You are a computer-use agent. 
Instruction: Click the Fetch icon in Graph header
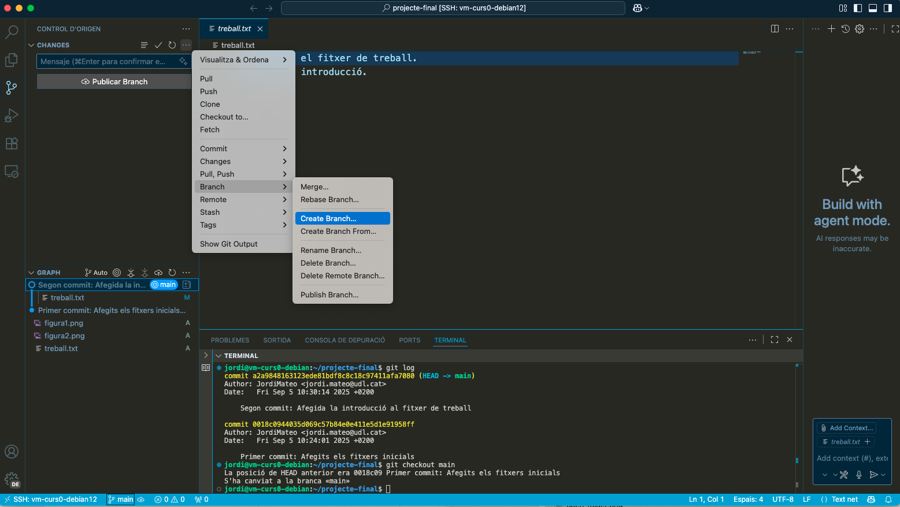click(131, 273)
